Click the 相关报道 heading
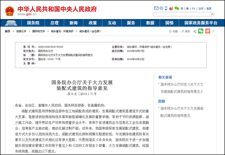The width and height of the screenshot is (225, 155). pos(165,77)
